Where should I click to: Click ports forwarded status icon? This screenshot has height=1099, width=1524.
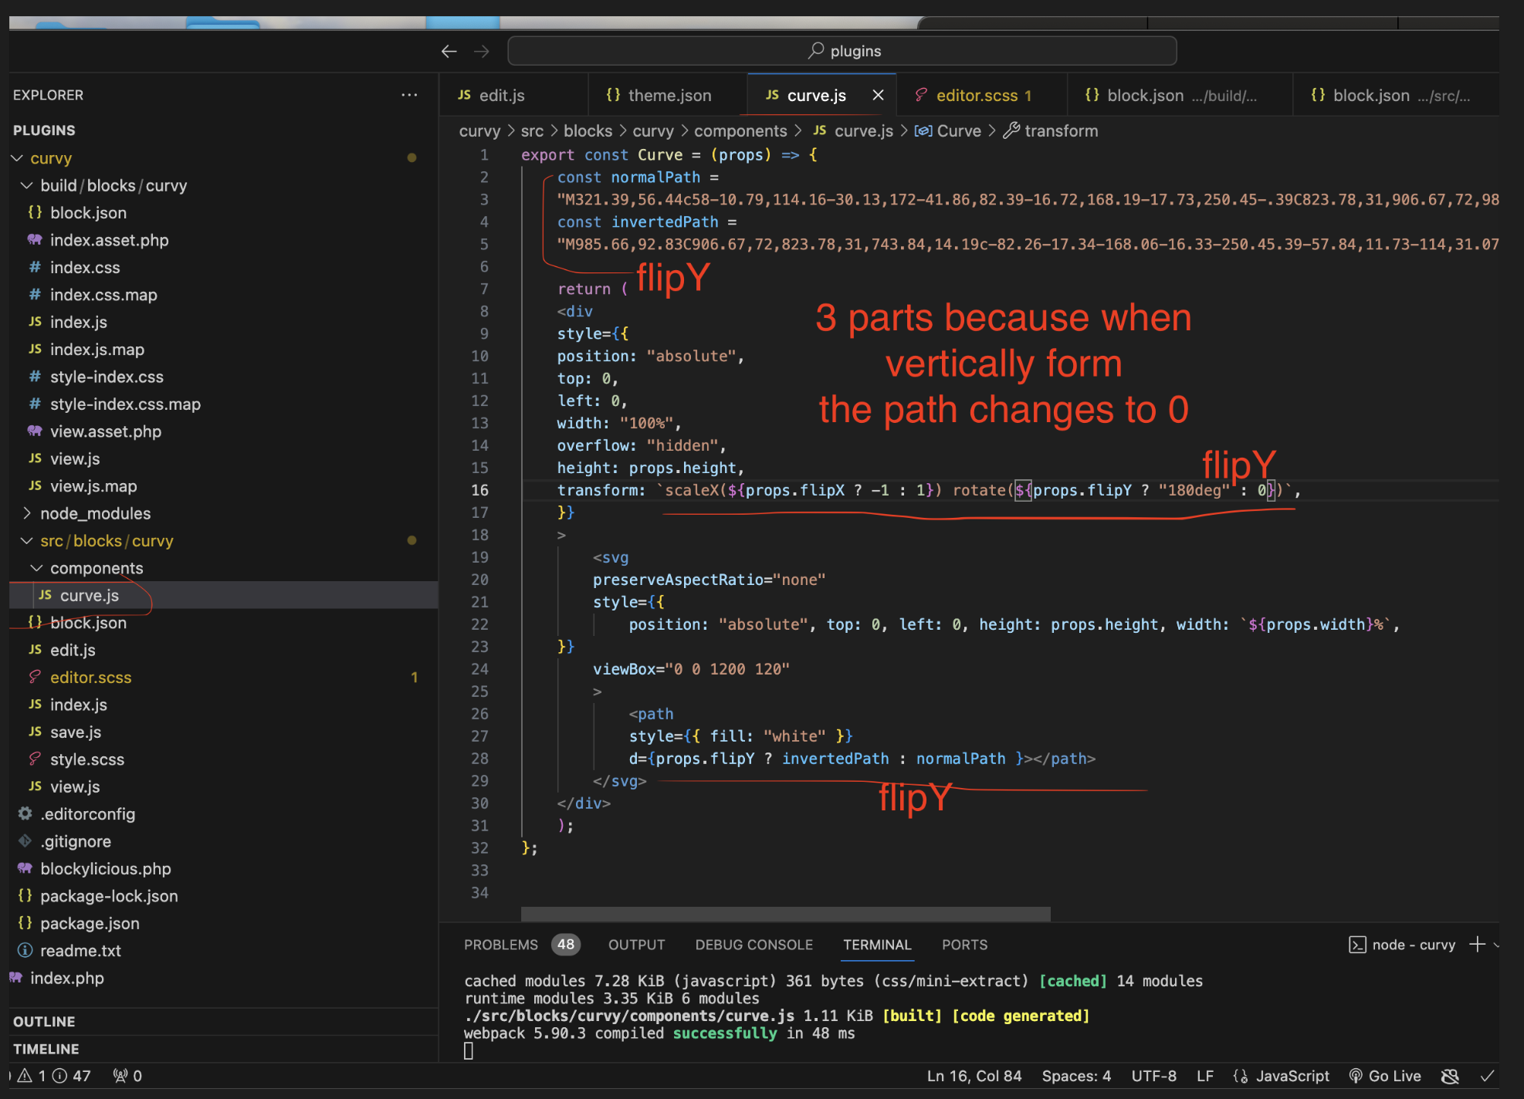tap(127, 1076)
